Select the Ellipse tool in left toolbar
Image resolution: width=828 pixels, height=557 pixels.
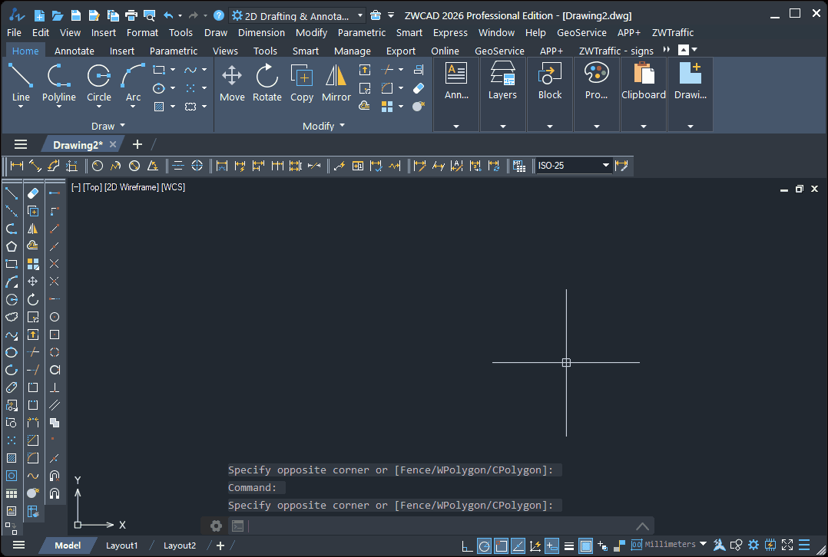(12, 352)
